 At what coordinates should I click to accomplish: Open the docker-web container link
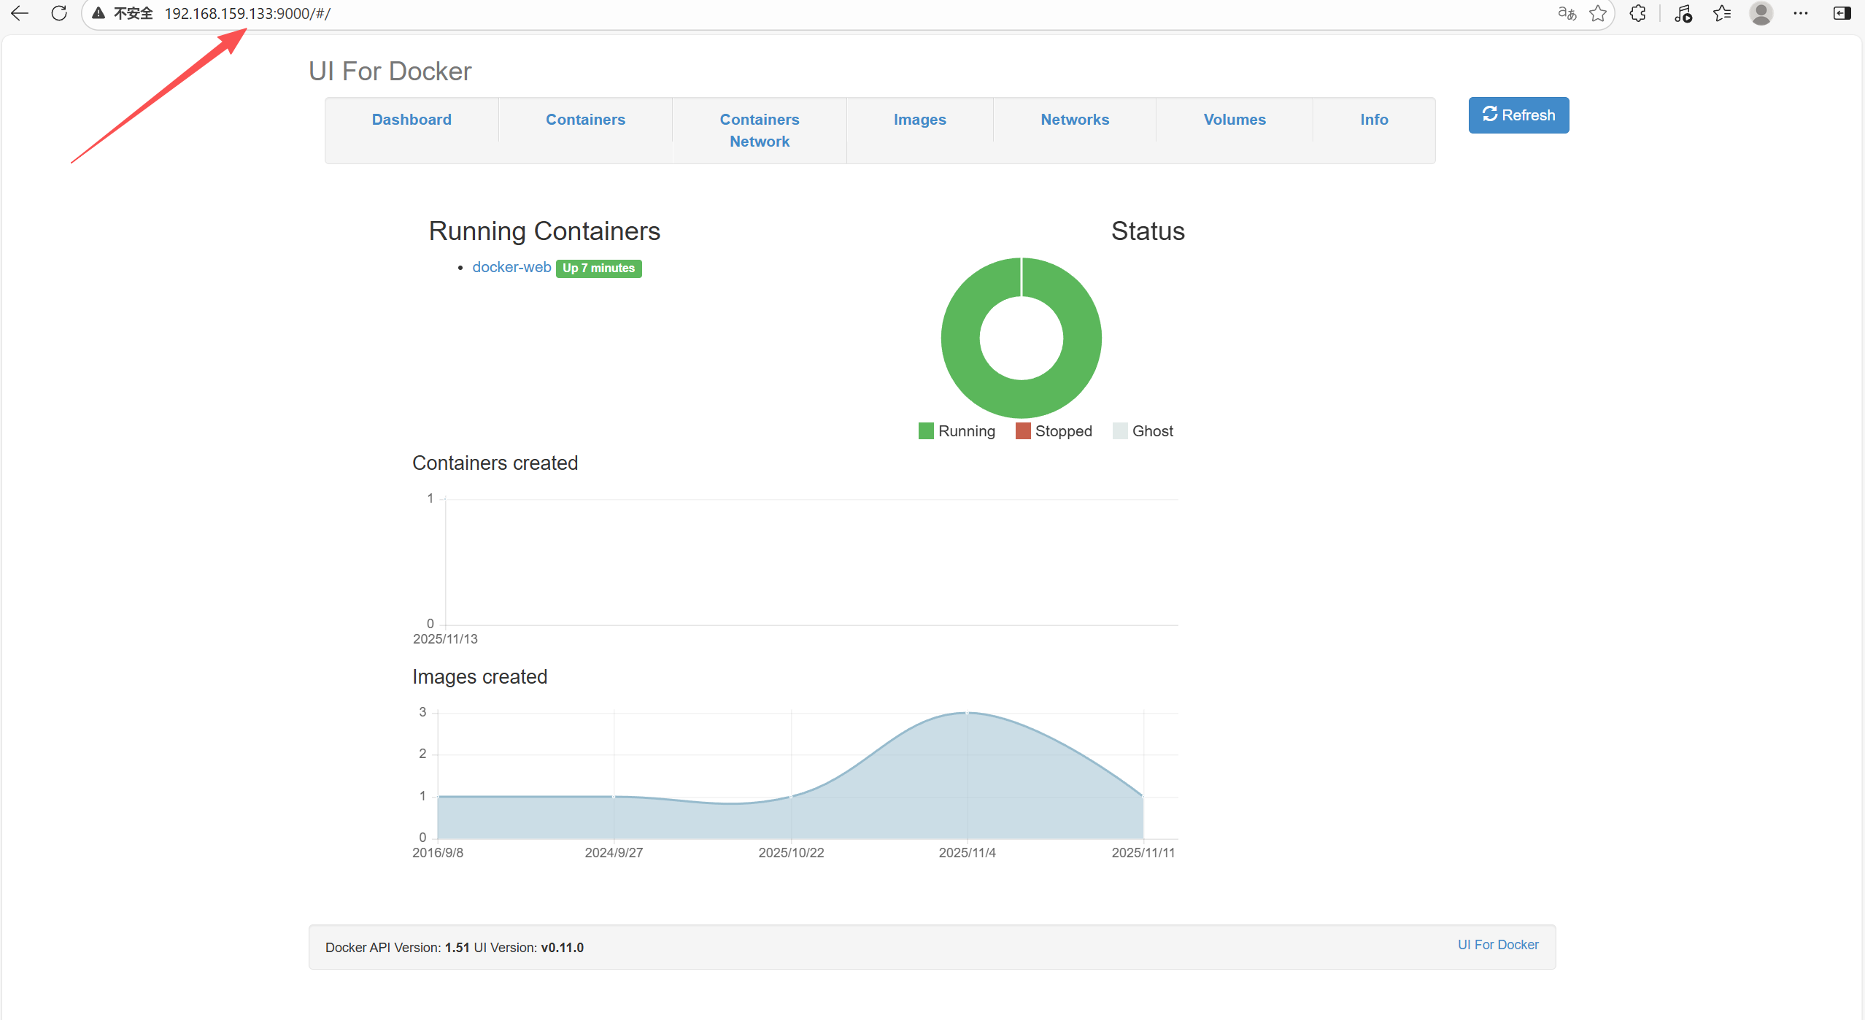(x=511, y=267)
